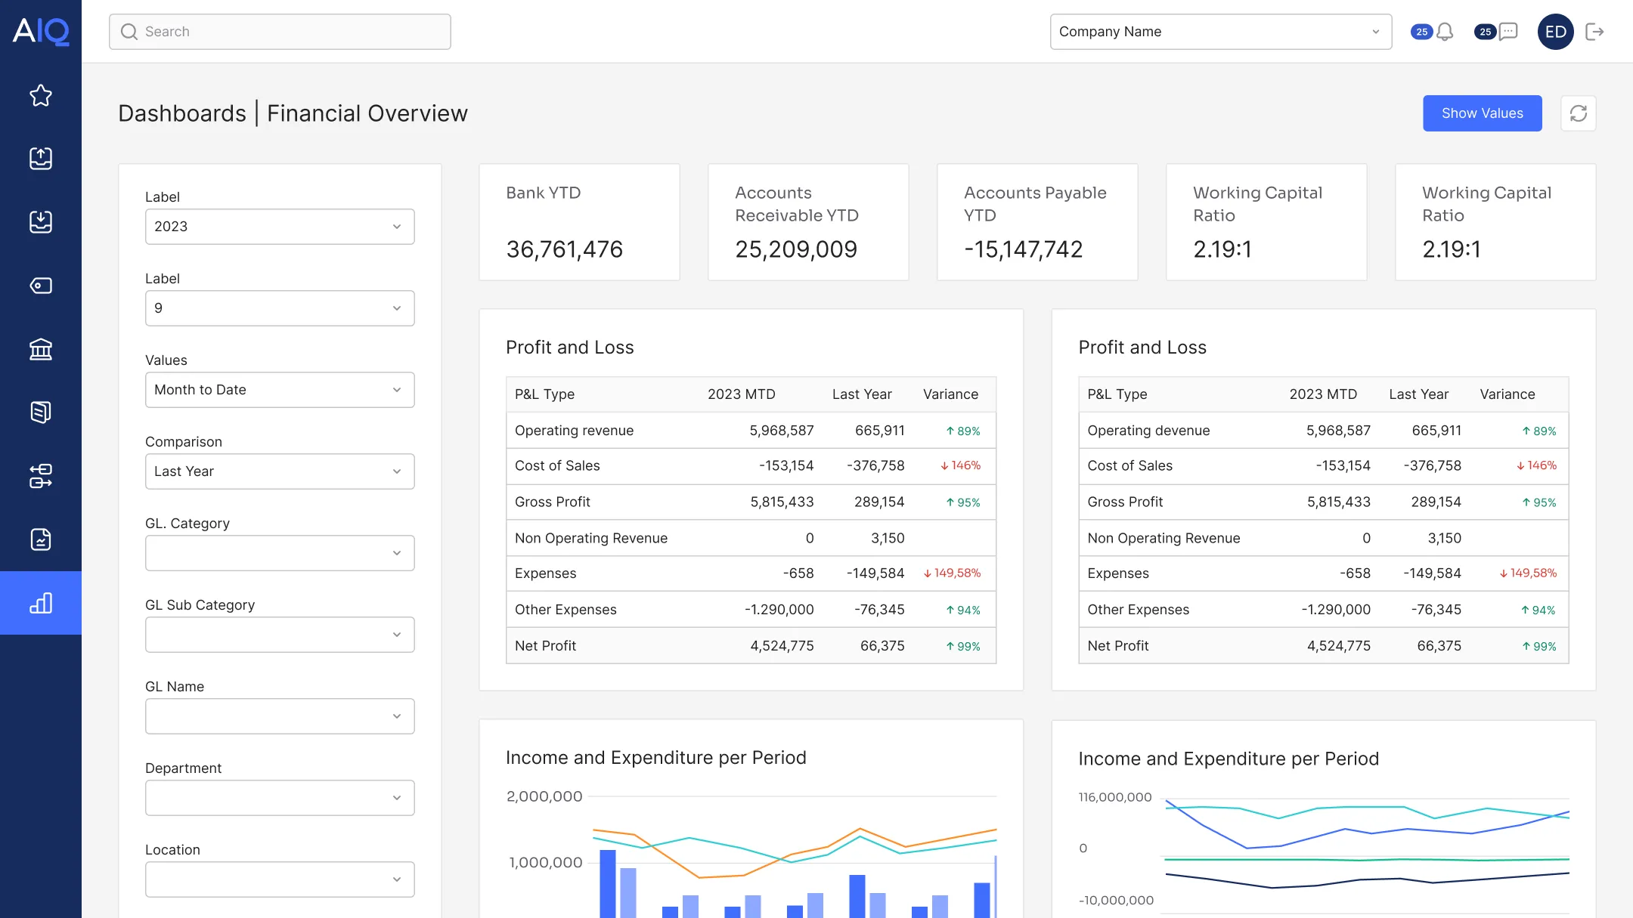
Task: Open the Company Name dropdown
Action: 1221,32
